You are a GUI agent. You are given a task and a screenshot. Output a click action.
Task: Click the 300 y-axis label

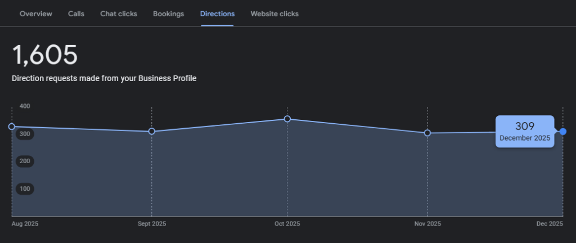coord(25,134)
